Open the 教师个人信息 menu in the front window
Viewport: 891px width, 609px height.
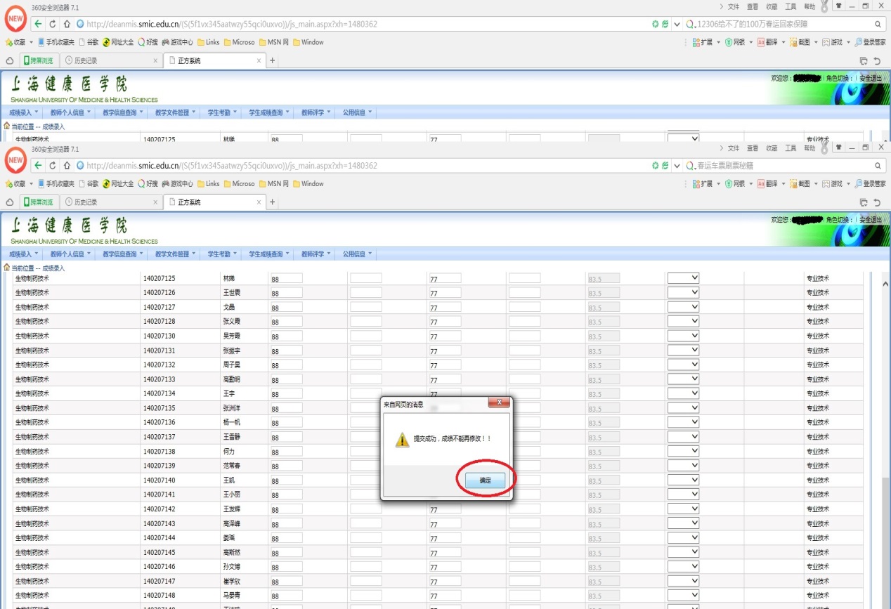70,254
